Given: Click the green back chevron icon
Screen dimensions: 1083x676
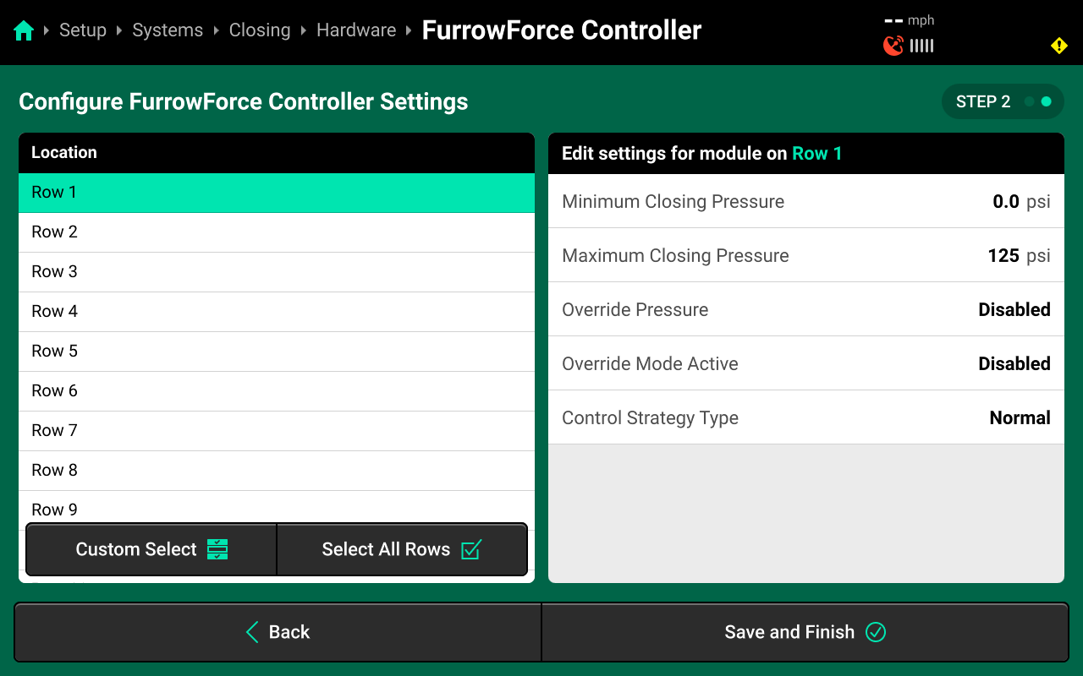Looking at the screenshot, I should pyautogui.click(x=250, y=631).
